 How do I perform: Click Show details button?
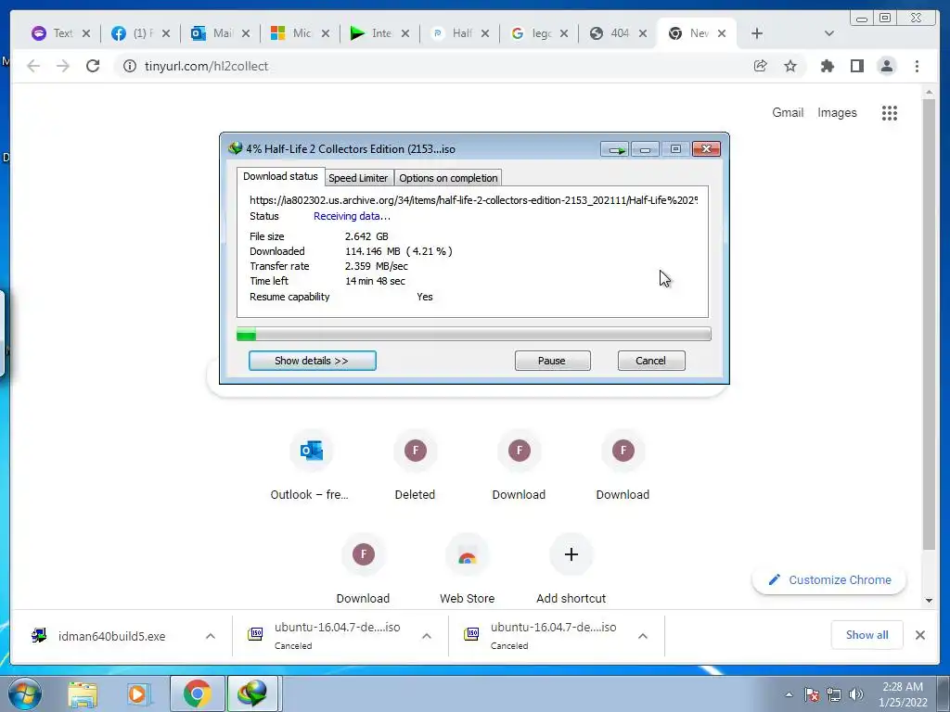[x=312, y=361]
